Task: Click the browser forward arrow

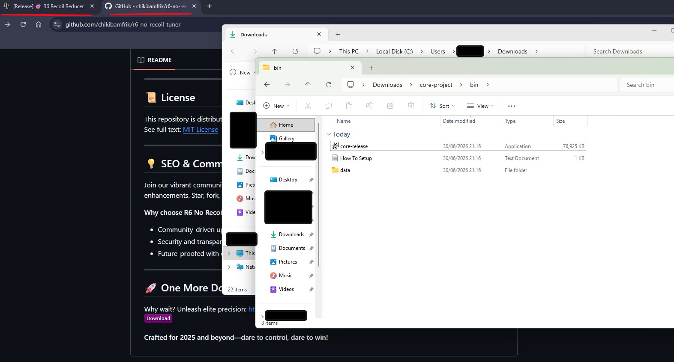Action: 8,24
